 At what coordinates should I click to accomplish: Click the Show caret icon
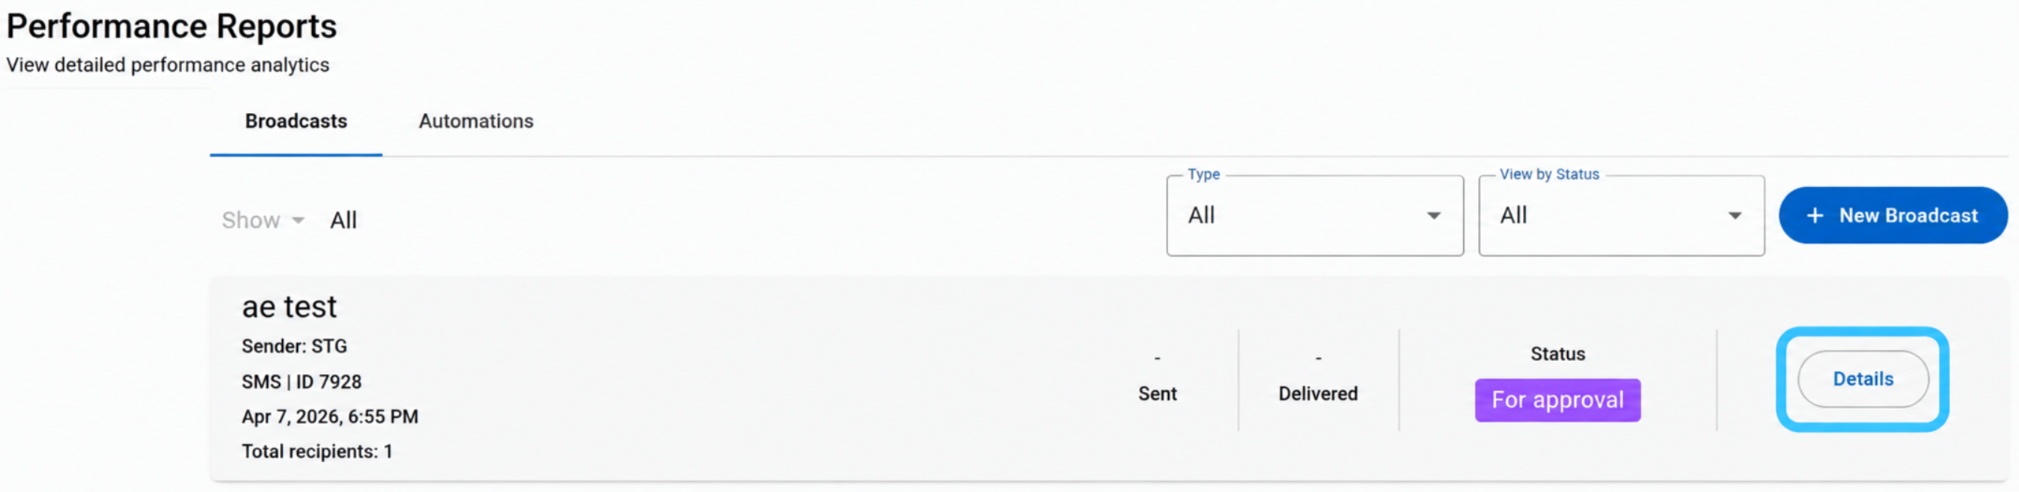pos(298,220)
